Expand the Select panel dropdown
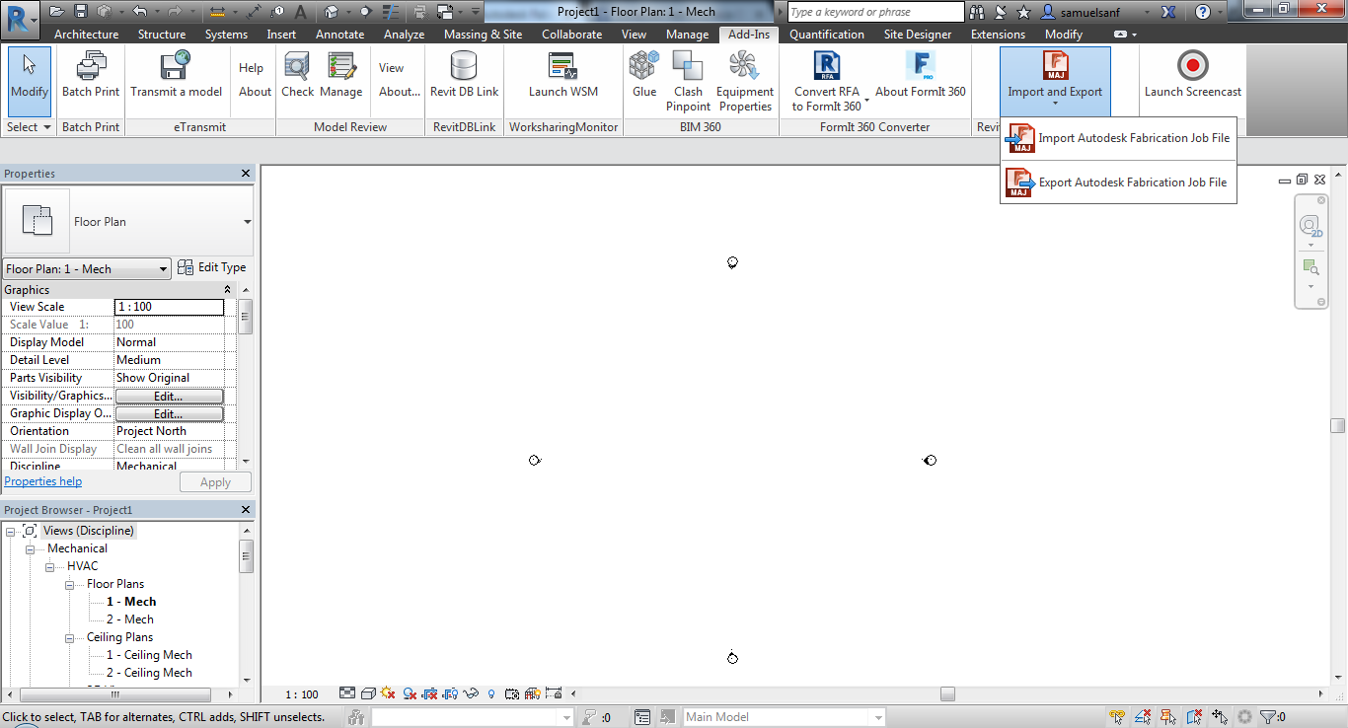Viewport: 1348px width, 728px height. click(x=30, y=127)
